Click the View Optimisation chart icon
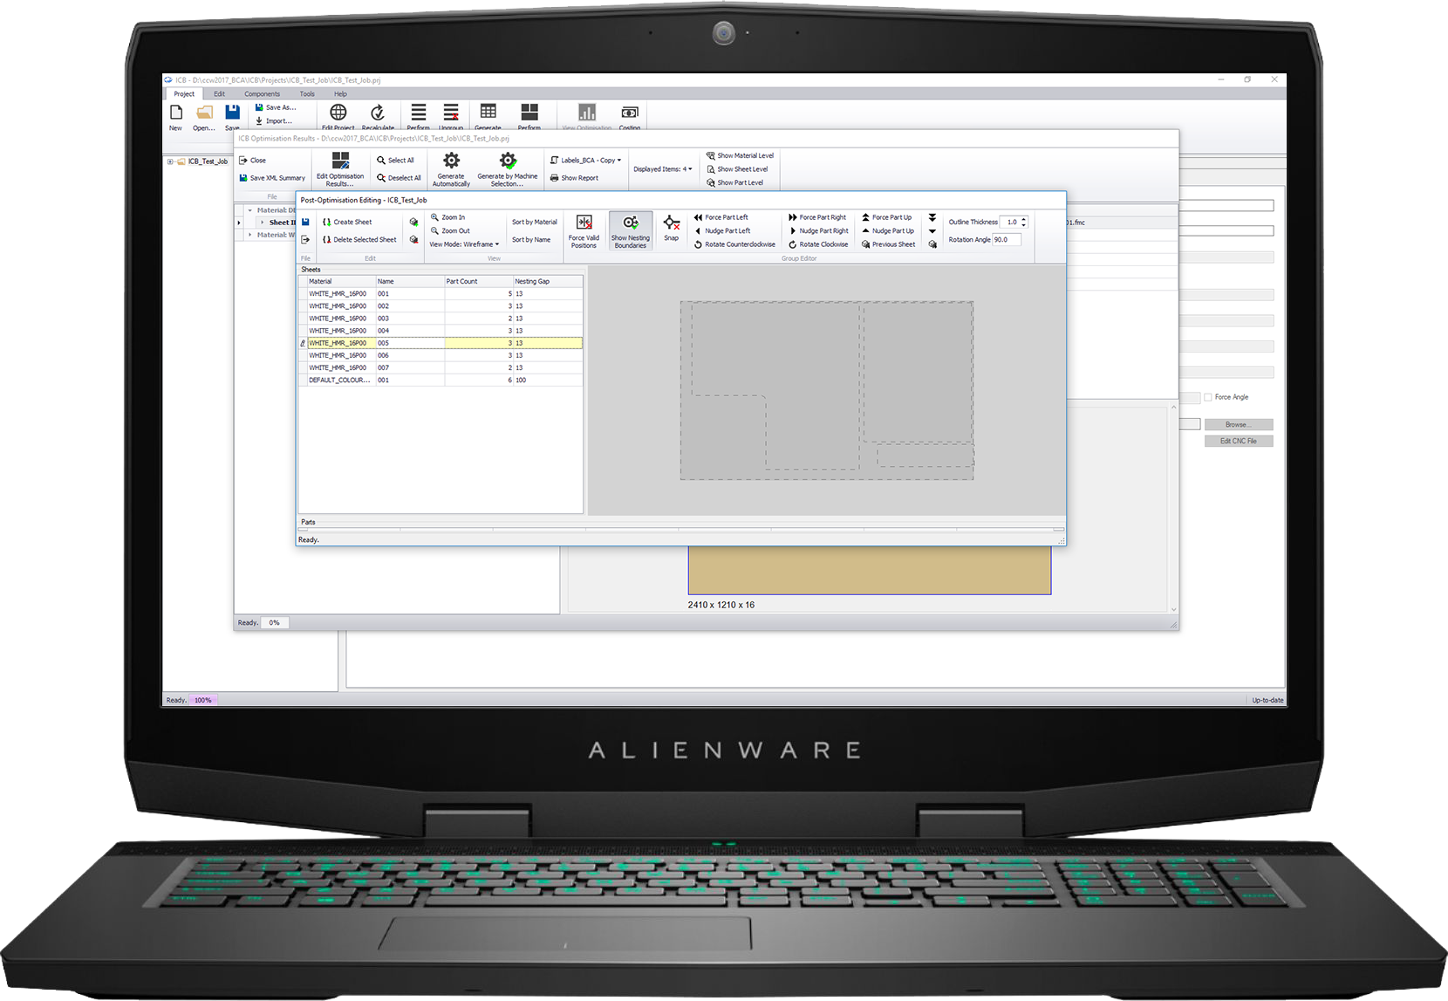Image resolution: width=1448 pixels, height=1001 pixels. (x=587, y=113)
